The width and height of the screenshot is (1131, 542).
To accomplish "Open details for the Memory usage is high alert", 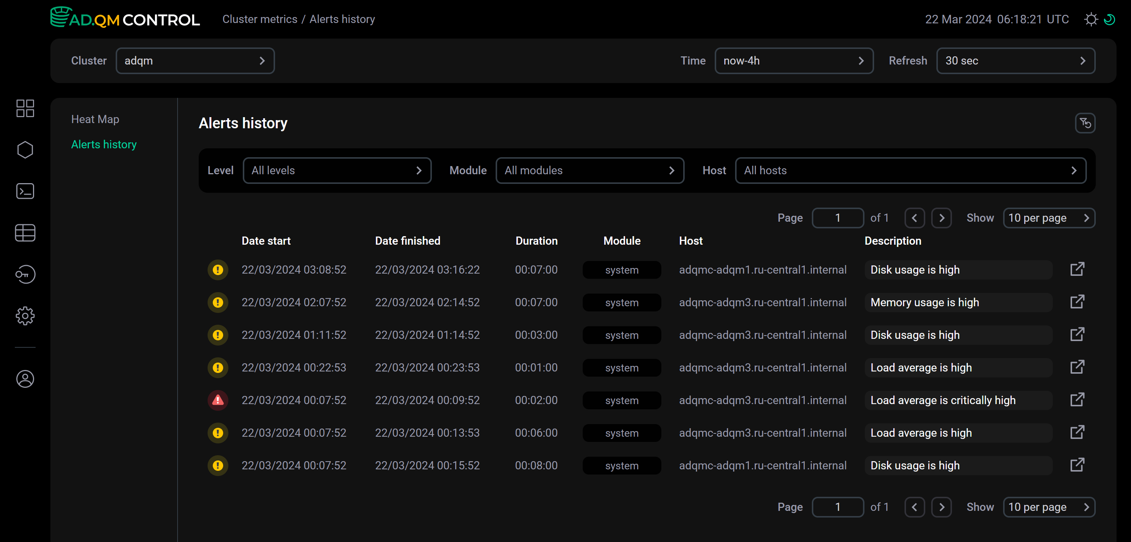I will 1078,302.
